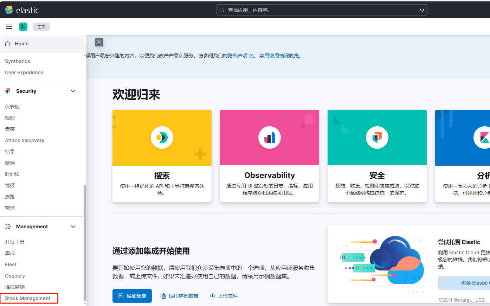Screen dimensions: 490x306
Task: Click the ^/ keyboard shortcut badge in search
Action: click(x=421, y=10)
